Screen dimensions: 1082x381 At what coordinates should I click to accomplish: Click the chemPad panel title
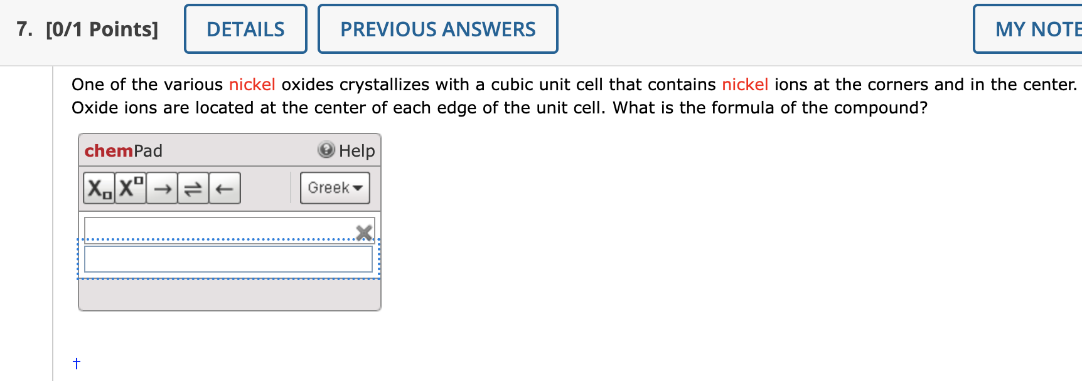click(123, 150)
